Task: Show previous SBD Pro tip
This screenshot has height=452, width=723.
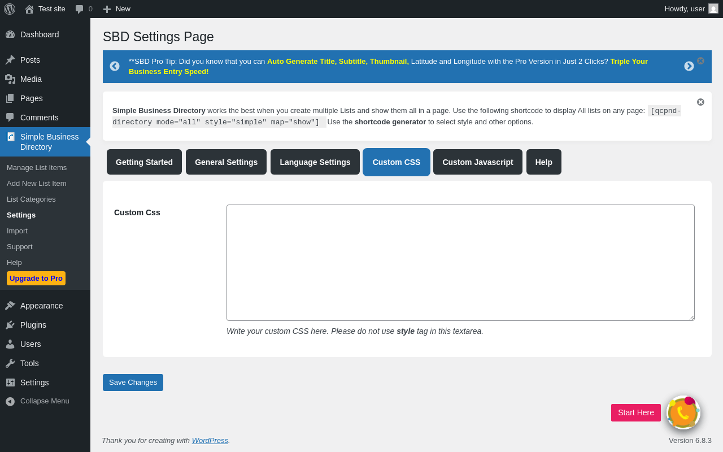Action: click(115, 66)
